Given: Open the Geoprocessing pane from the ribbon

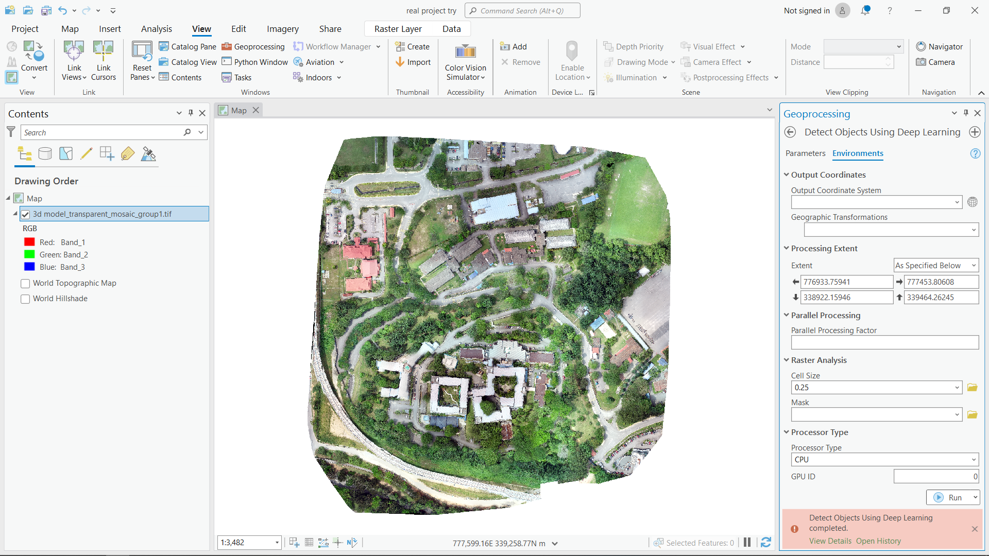Looking at the screenshot, I should (253, 46).
